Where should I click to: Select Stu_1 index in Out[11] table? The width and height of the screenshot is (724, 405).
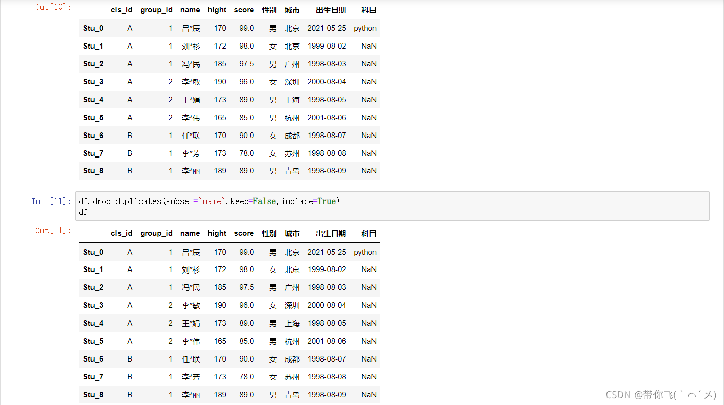tap(93, 269)
